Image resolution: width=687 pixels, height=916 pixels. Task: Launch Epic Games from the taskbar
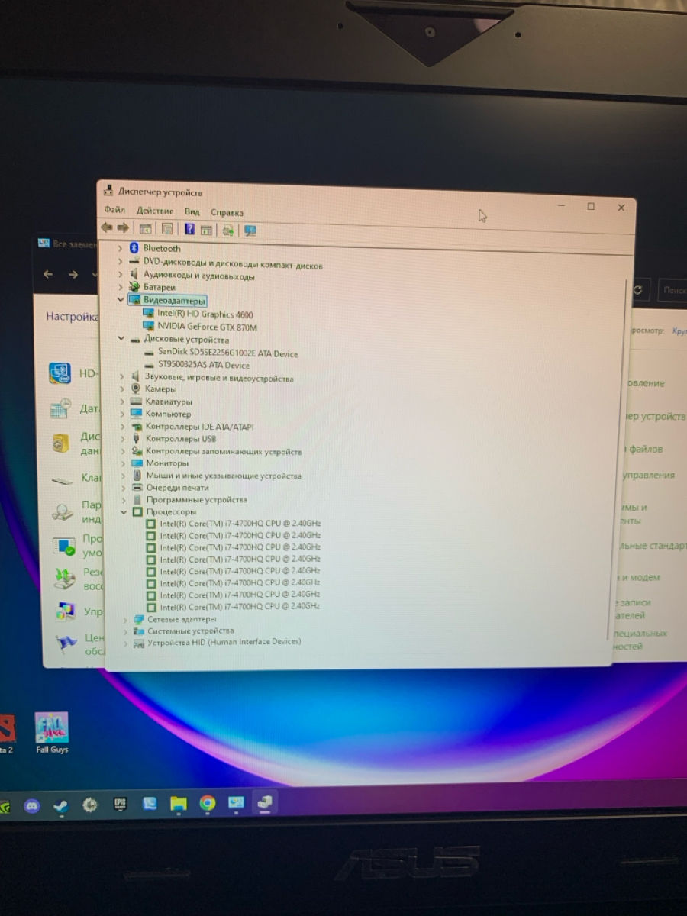point(120,805)
